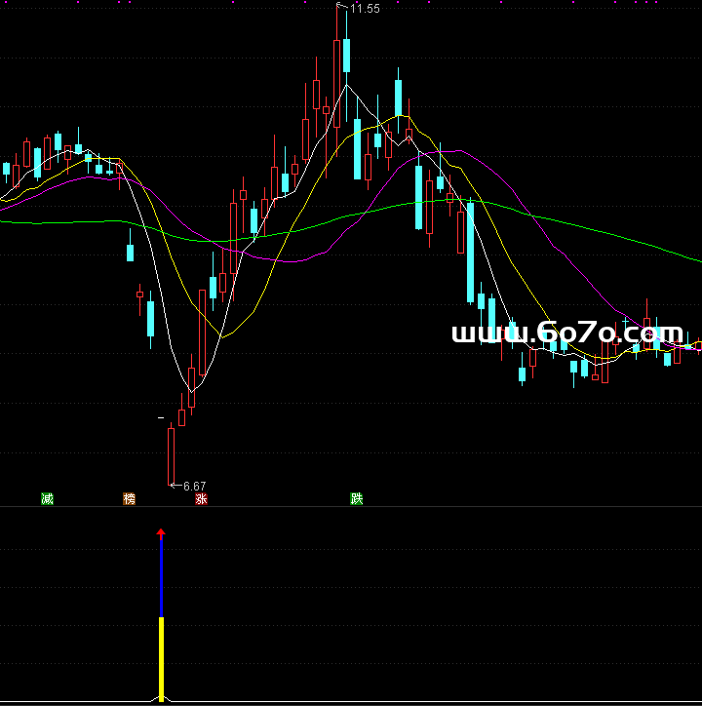Click the arrow beside the 6.67 low label

click(x=175, y=486)
